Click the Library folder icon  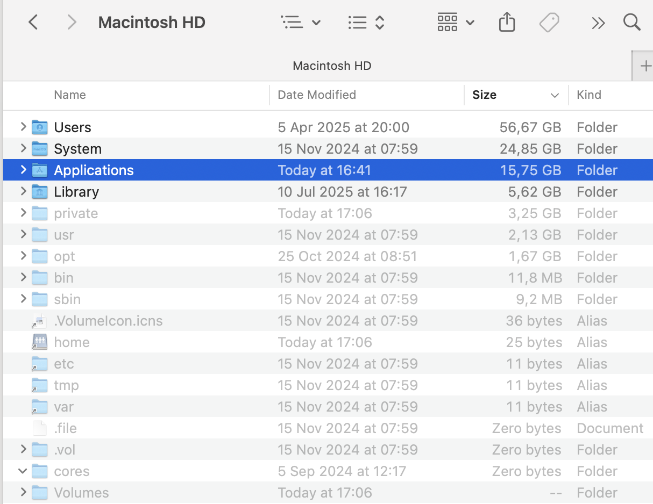[x=40, y=192]
